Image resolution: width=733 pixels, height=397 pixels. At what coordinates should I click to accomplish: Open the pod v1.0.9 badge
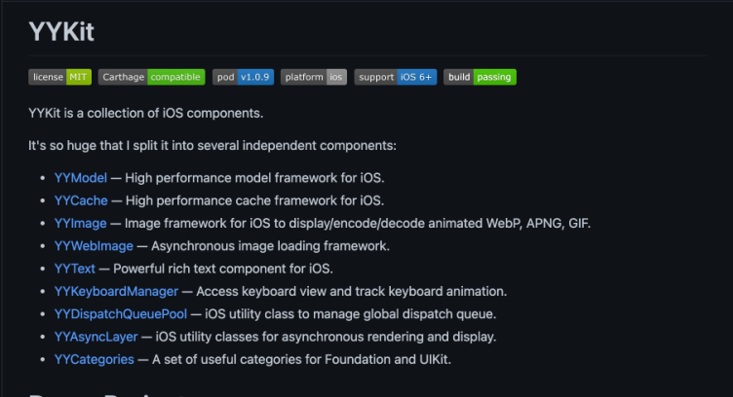(243, 77)
